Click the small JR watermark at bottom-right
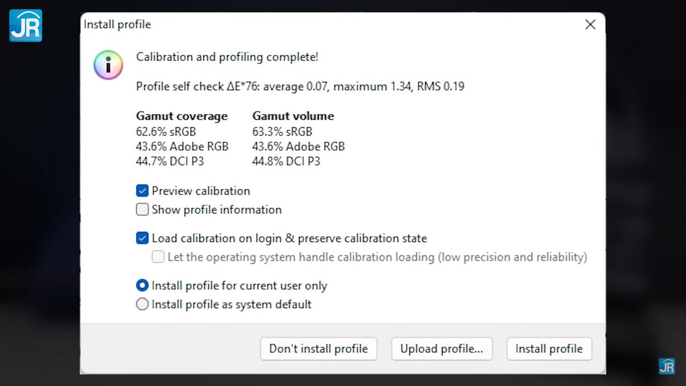686x386 pixels. click(x=667, y=366)
